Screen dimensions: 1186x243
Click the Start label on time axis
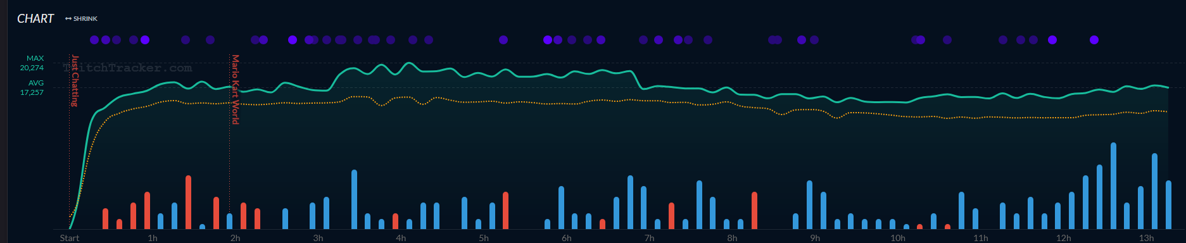70,238
